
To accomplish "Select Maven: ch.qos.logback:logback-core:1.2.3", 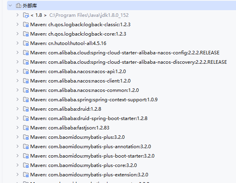I will (x=78, y=34).
